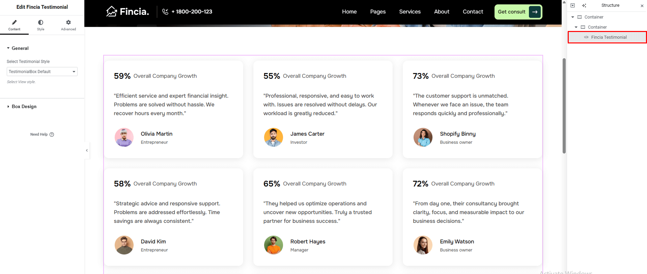Image resolution: width=647 pixels, height=274 pixels.
Task: Click the Get consult button
Action: tap(518, 12)
